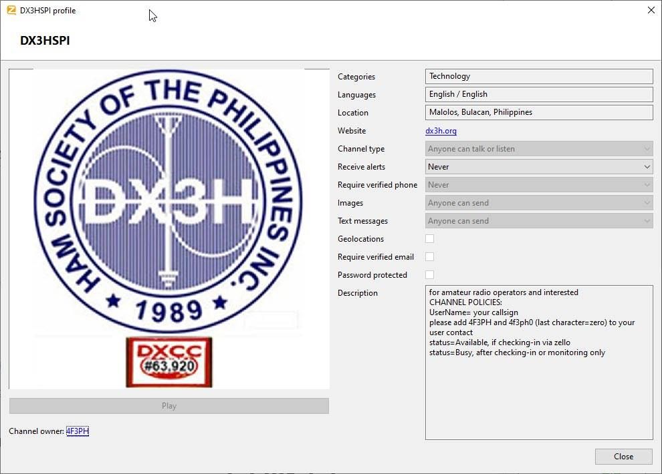Click the 'Images' label

click(350, 203)
